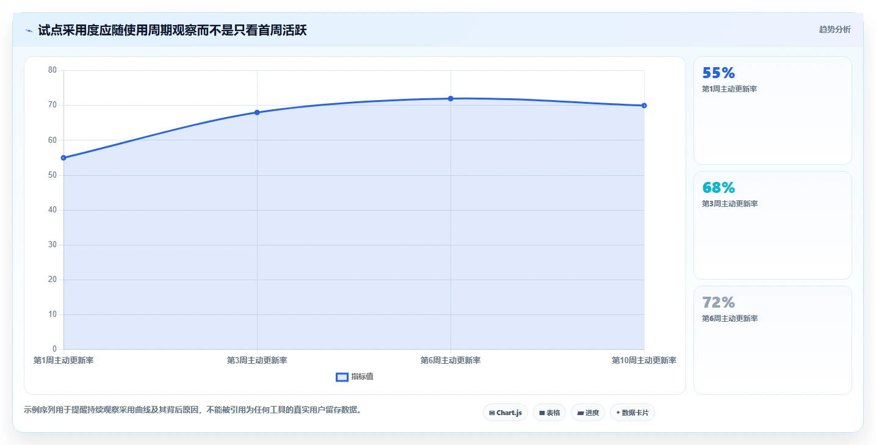Click the y-axis value 80
This screenshot has height=445, width=876.
point(52,70)
